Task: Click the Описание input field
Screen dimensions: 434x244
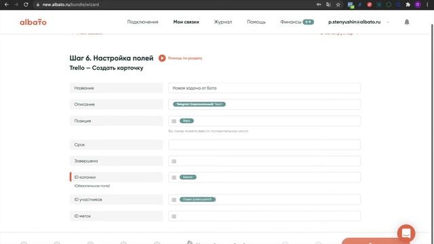Action: click(264, 104)
